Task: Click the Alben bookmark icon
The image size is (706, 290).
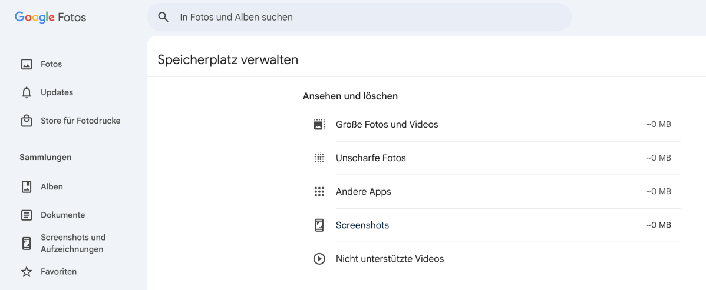Action: point(27,186)
